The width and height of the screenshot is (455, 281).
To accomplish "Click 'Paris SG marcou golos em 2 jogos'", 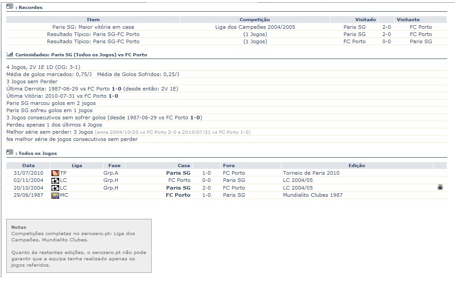I will click(51, 103).
